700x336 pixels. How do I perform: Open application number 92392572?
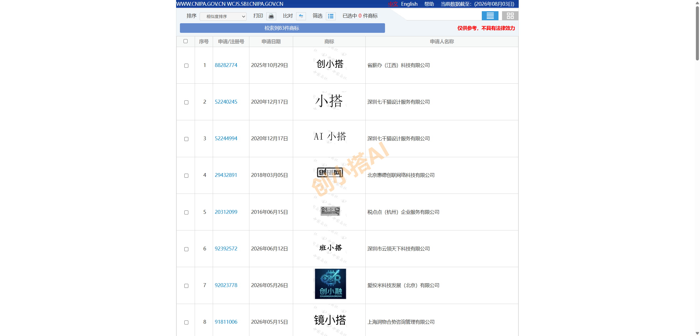point(226,249)
